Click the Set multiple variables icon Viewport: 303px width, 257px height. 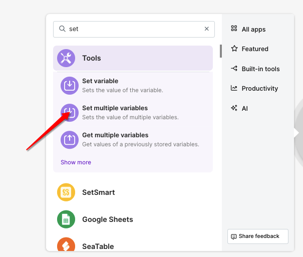point(70,113)
